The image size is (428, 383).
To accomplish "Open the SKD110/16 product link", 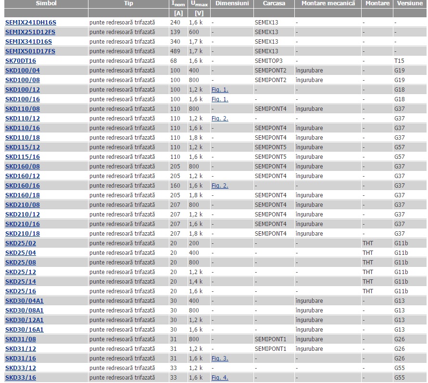I will [x=23, y=128].
